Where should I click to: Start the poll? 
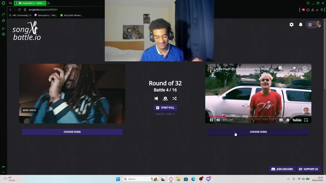(165, 108)
